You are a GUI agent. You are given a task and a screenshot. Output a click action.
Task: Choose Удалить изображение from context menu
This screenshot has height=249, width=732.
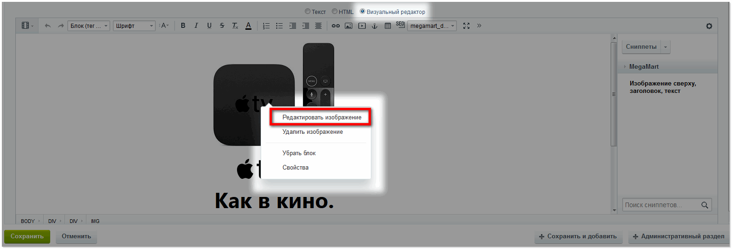tap(313, 131)
